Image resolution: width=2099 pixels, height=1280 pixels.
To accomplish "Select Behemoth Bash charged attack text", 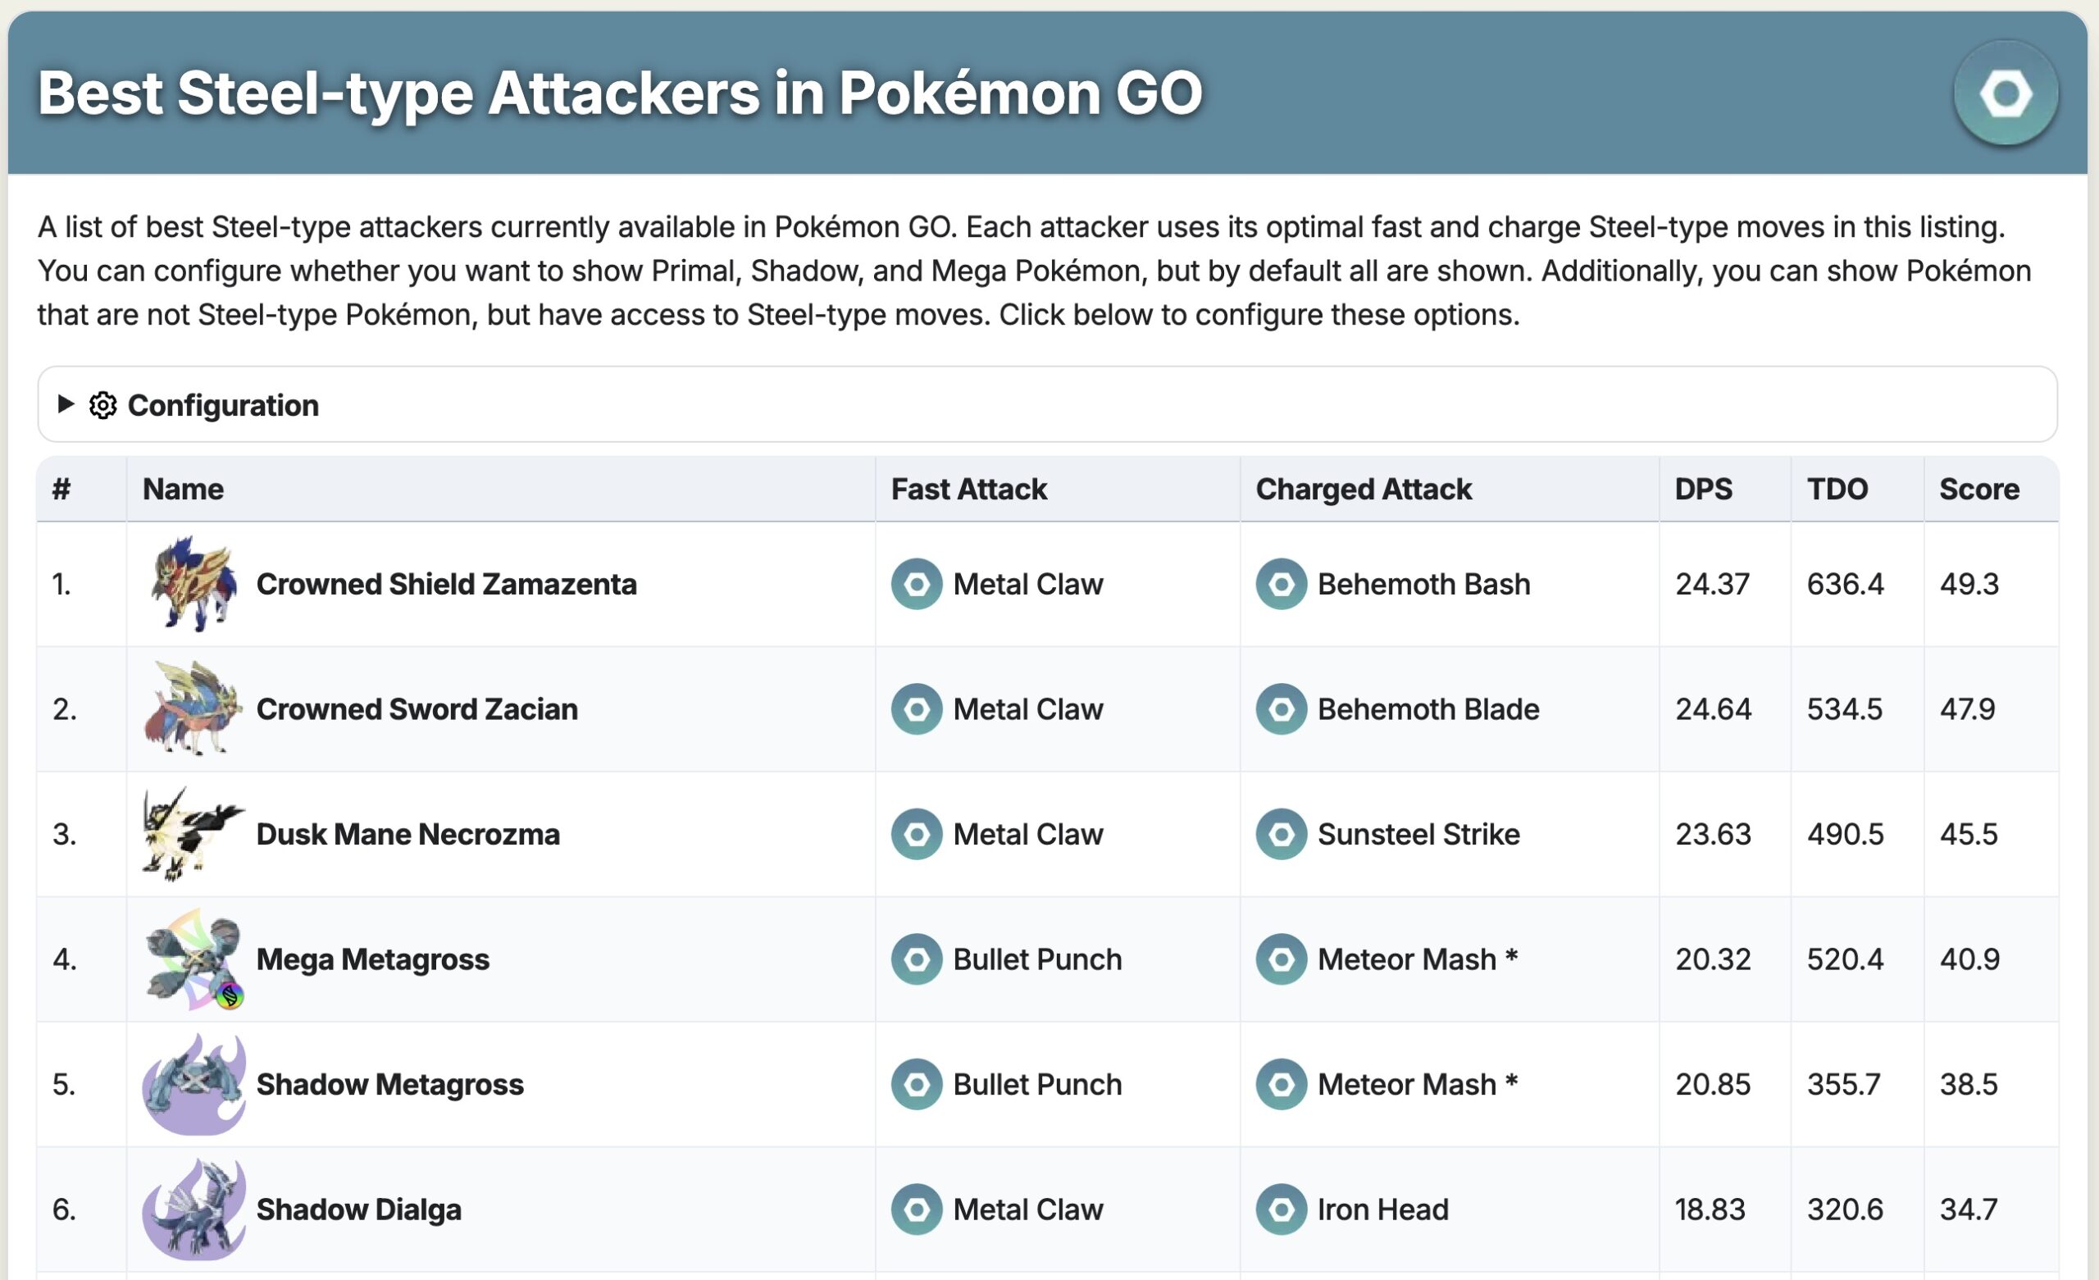I will pos(1423,584).
